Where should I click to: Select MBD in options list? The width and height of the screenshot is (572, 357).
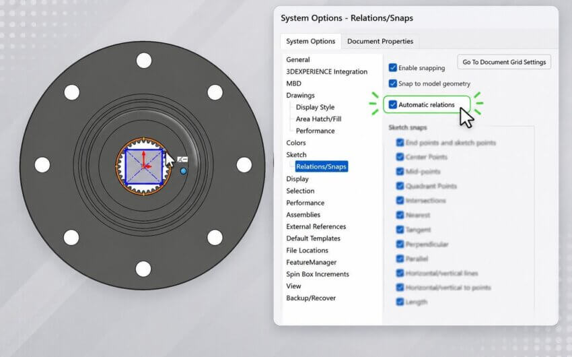coord(293,84)
